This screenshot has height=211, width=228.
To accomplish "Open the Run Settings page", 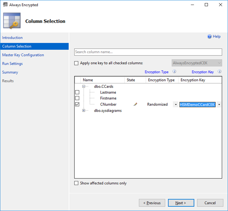I will (12, 64).
